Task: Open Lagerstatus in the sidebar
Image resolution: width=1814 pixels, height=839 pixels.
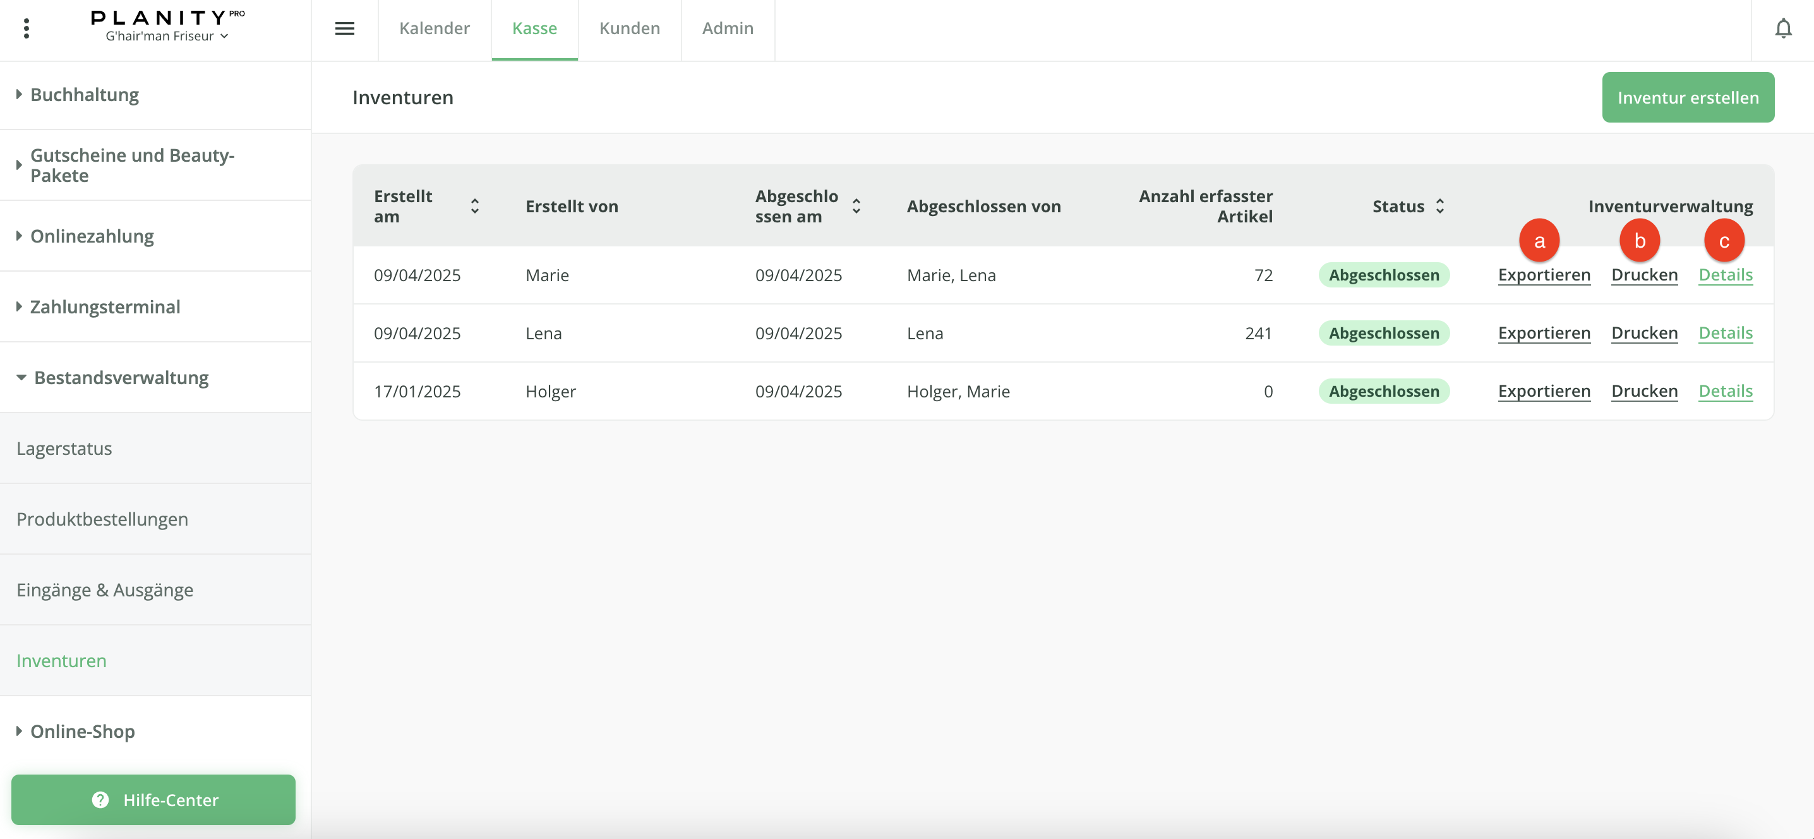Action: tap(64, 449)
